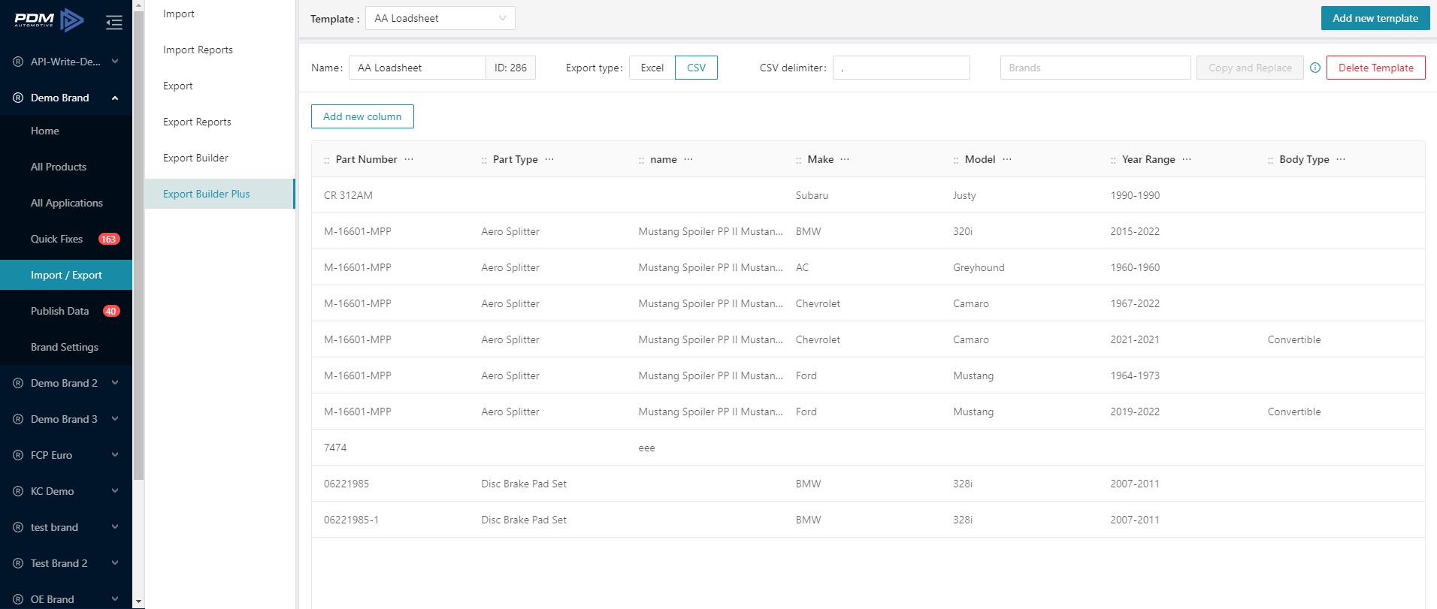Open the Year Range column options menu
This screenshot has height=609, width=1437.
[1187, 159]
